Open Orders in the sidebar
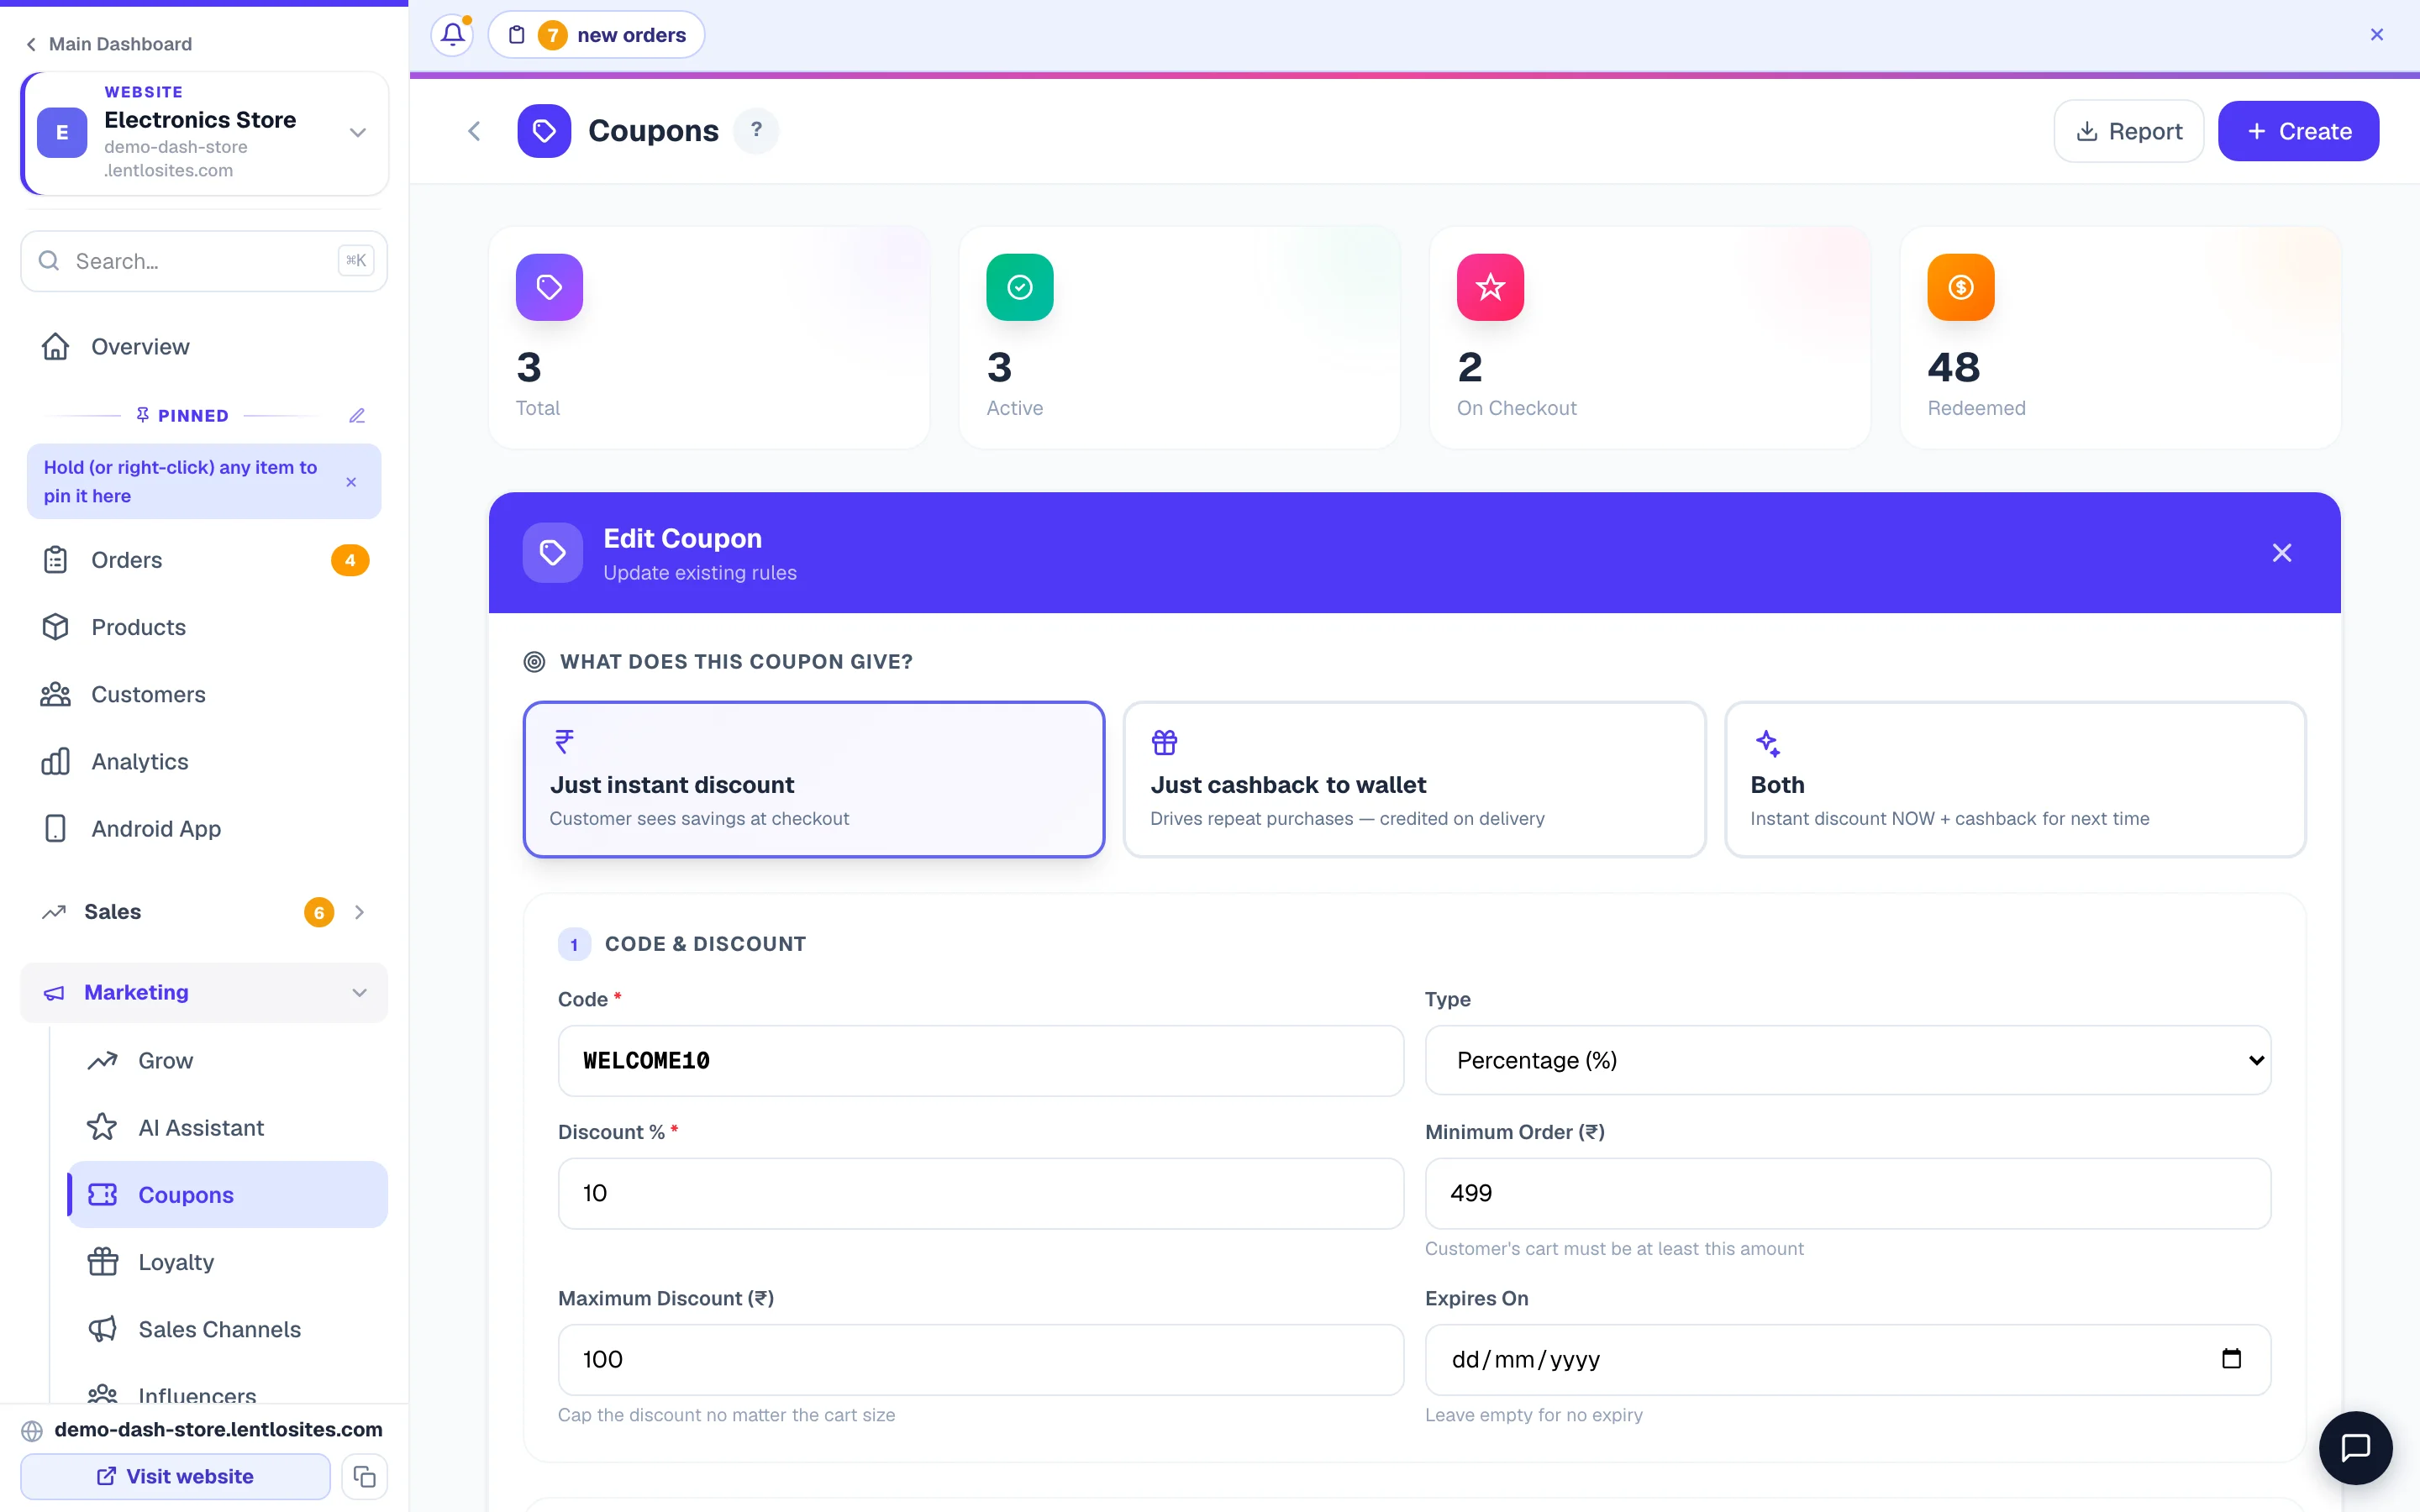Image resolution: width=2420 pixels, height=1512 pixels. click(x=204, y=560)
